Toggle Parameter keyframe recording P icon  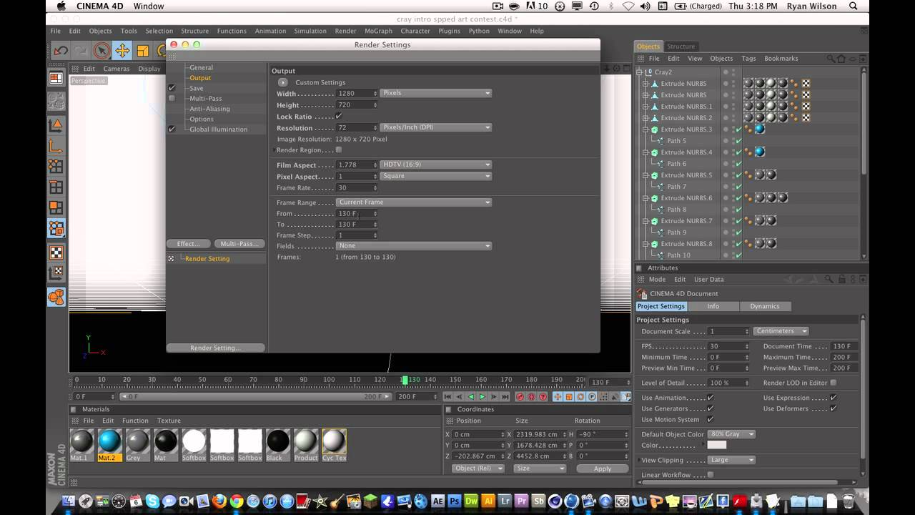592,396
